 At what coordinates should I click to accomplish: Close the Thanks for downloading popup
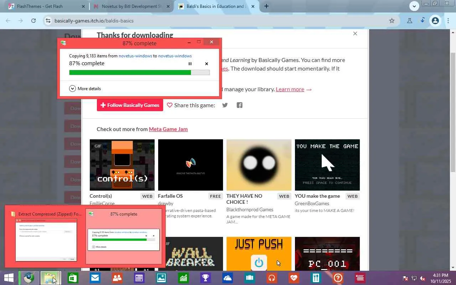355,33
